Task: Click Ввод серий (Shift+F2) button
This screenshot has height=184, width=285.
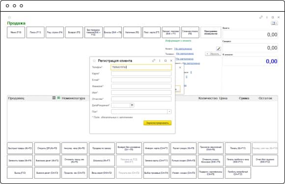Action: [102, 173]
